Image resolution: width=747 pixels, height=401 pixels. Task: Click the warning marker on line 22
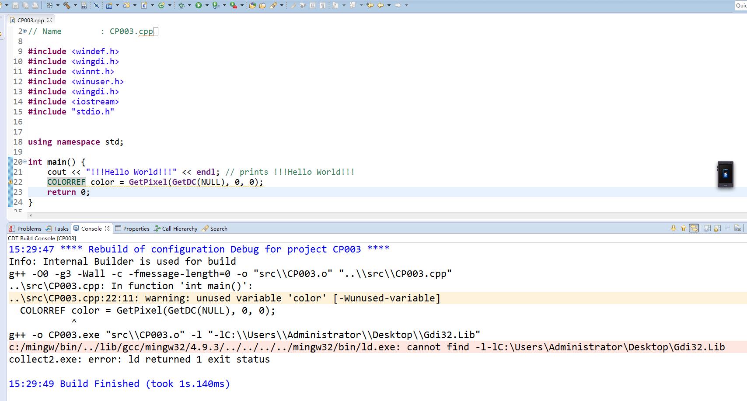coord(10,182)
